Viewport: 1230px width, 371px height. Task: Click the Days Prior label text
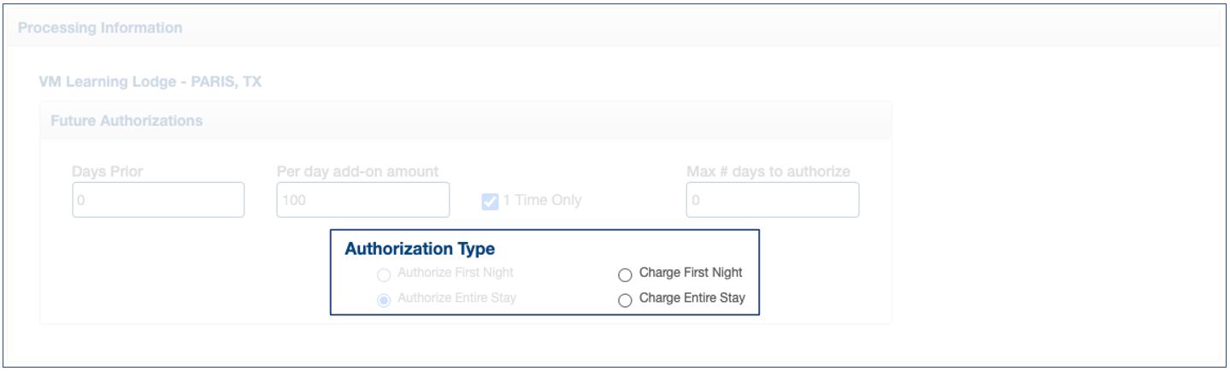(x=108, y=172)
